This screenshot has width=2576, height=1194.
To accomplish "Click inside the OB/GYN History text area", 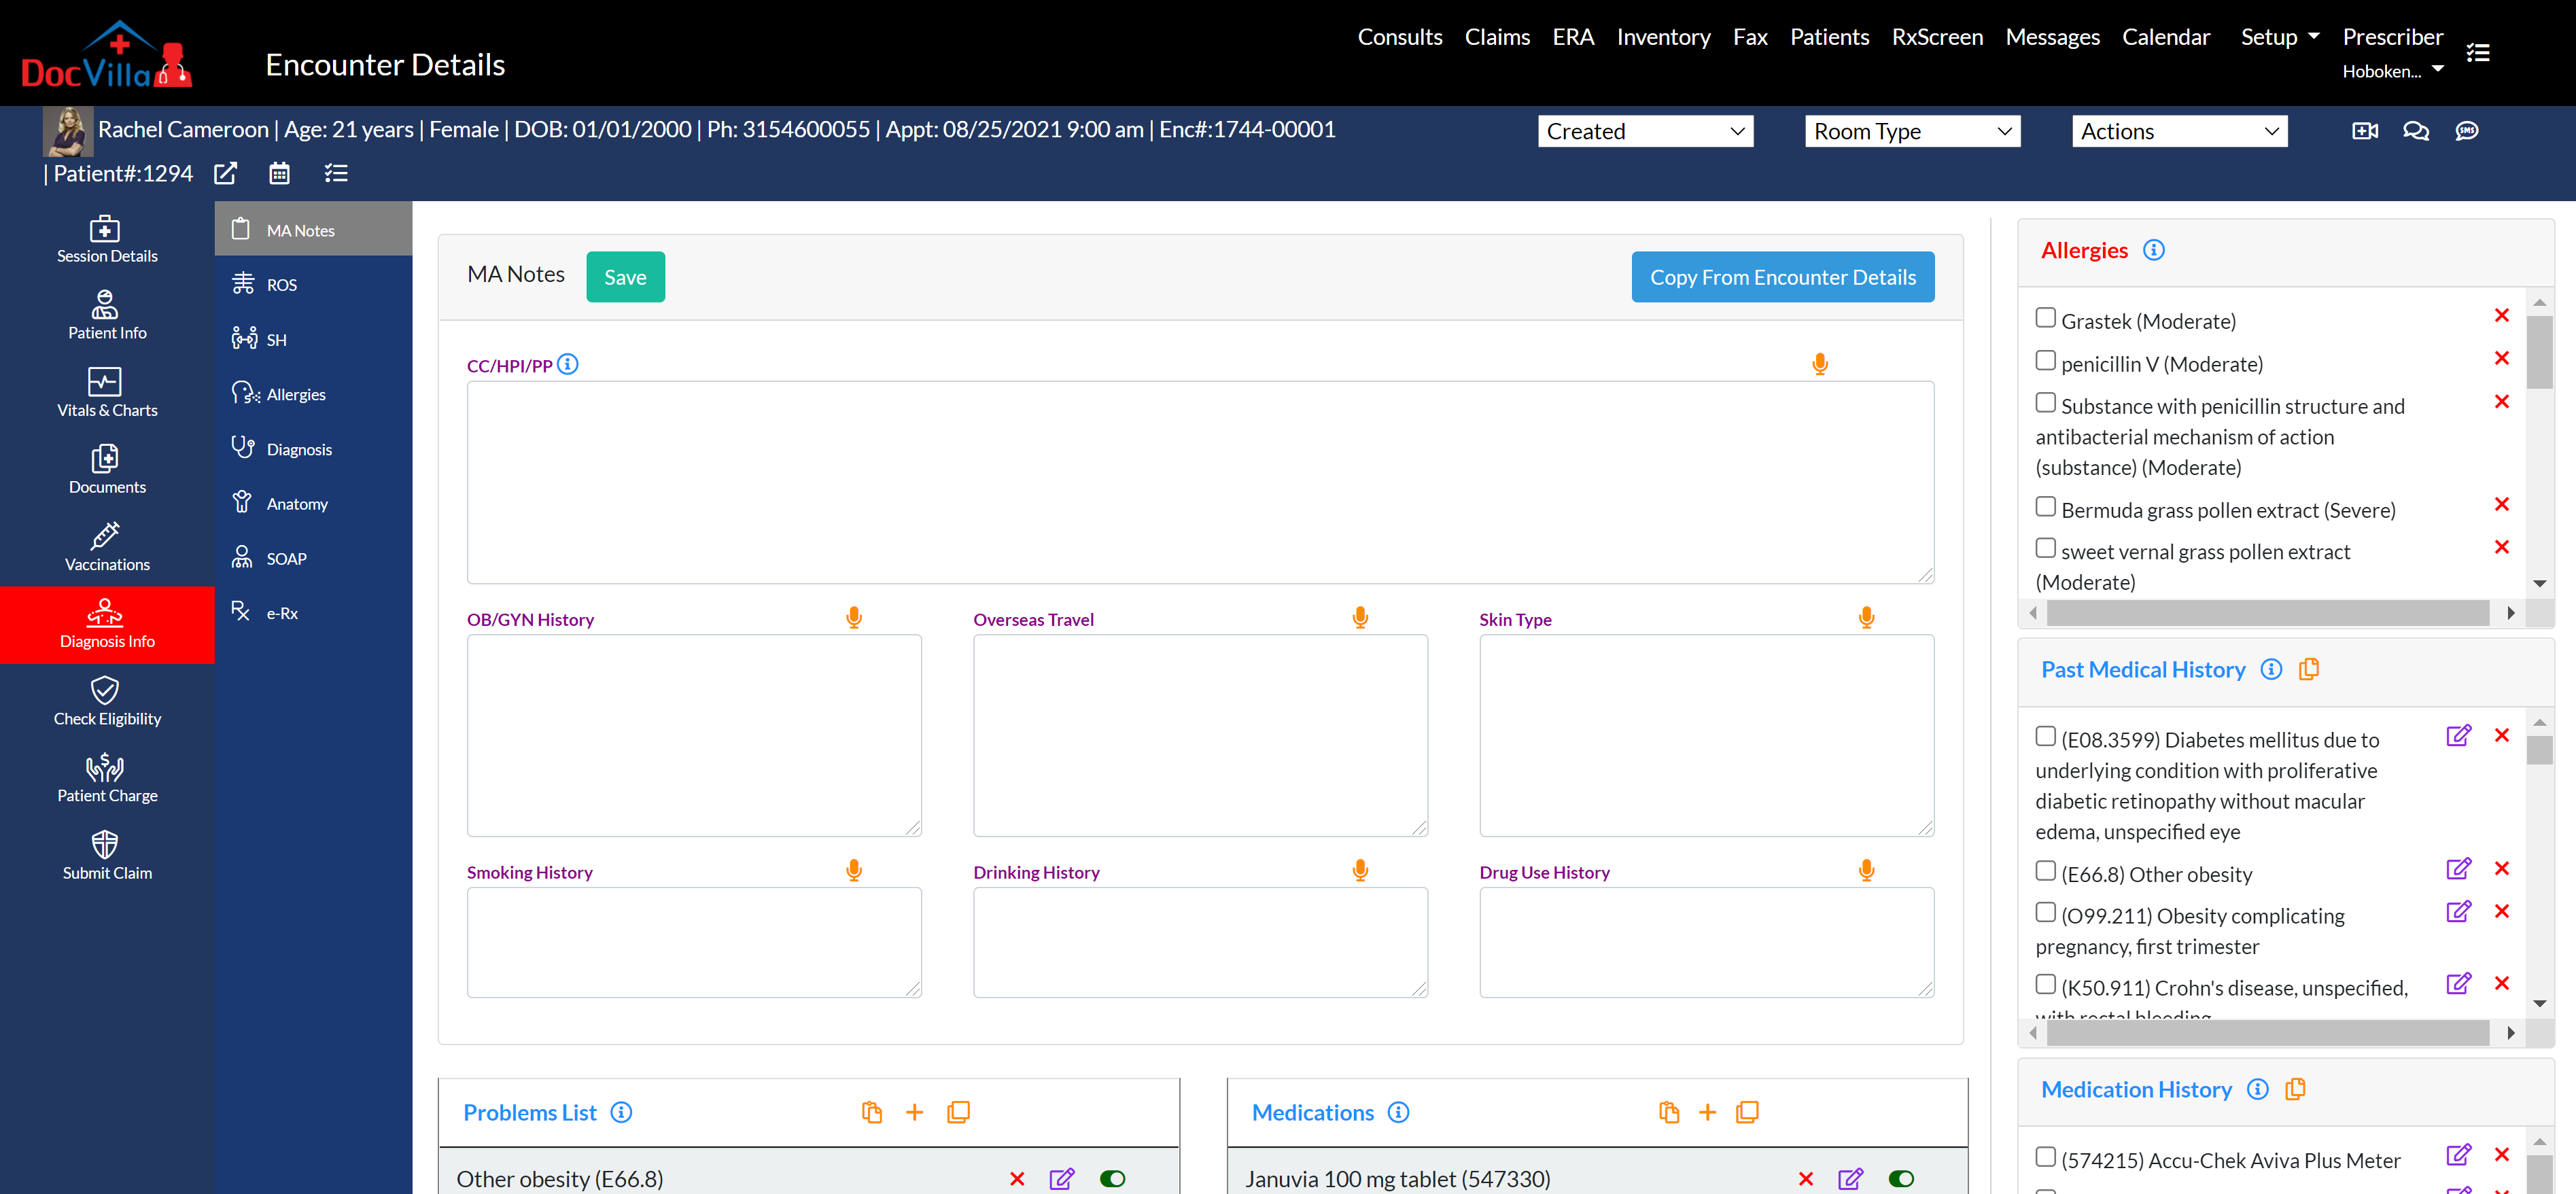I will pyautogui.click(x=693, y=735).
